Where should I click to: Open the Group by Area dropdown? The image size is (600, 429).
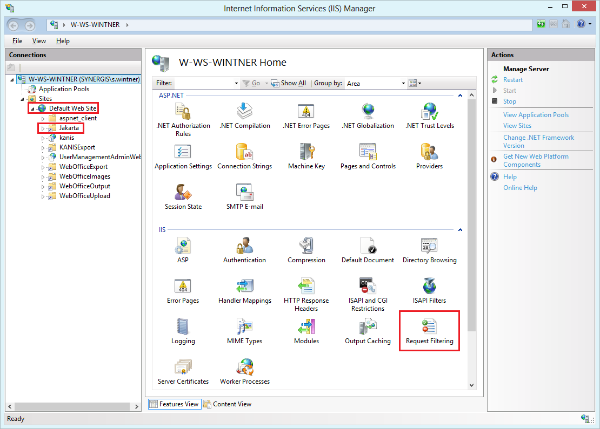click(403, 83)
